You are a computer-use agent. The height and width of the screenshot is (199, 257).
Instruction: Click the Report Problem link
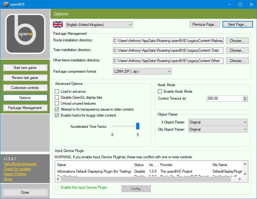coord(15,174)
